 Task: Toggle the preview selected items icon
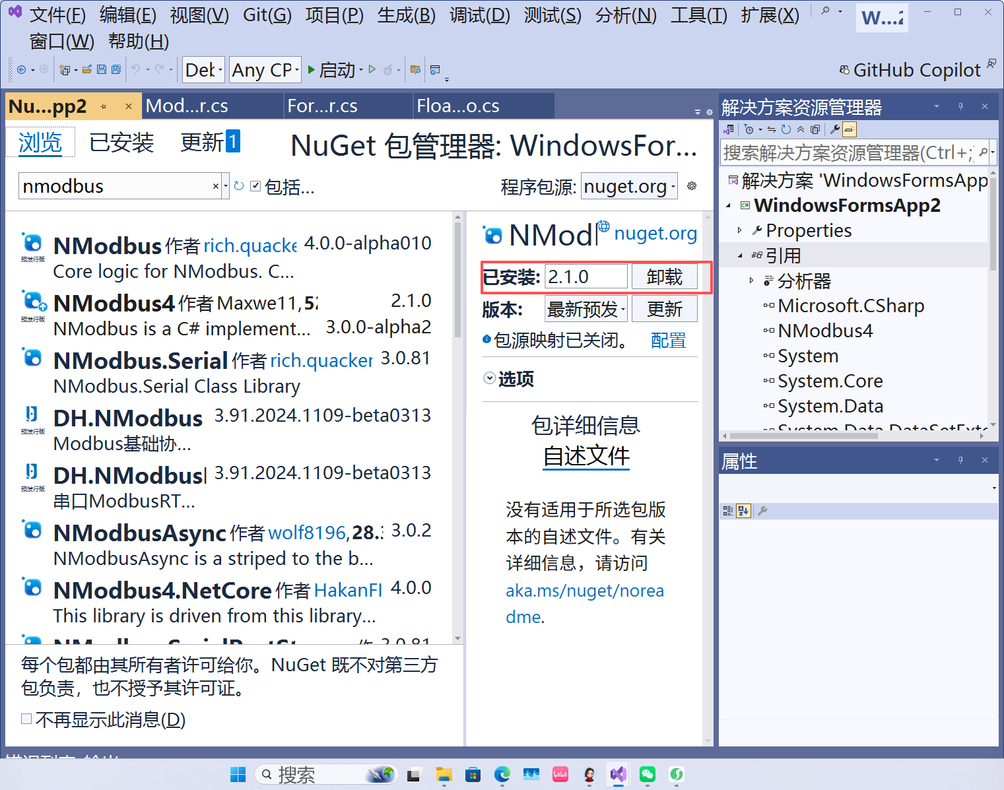click(850, 129)
